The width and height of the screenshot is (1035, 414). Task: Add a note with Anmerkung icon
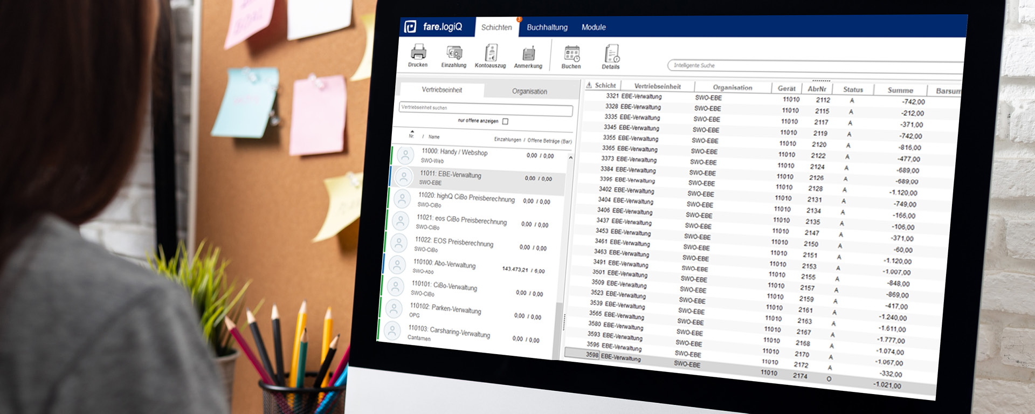(x=528, y=54)
